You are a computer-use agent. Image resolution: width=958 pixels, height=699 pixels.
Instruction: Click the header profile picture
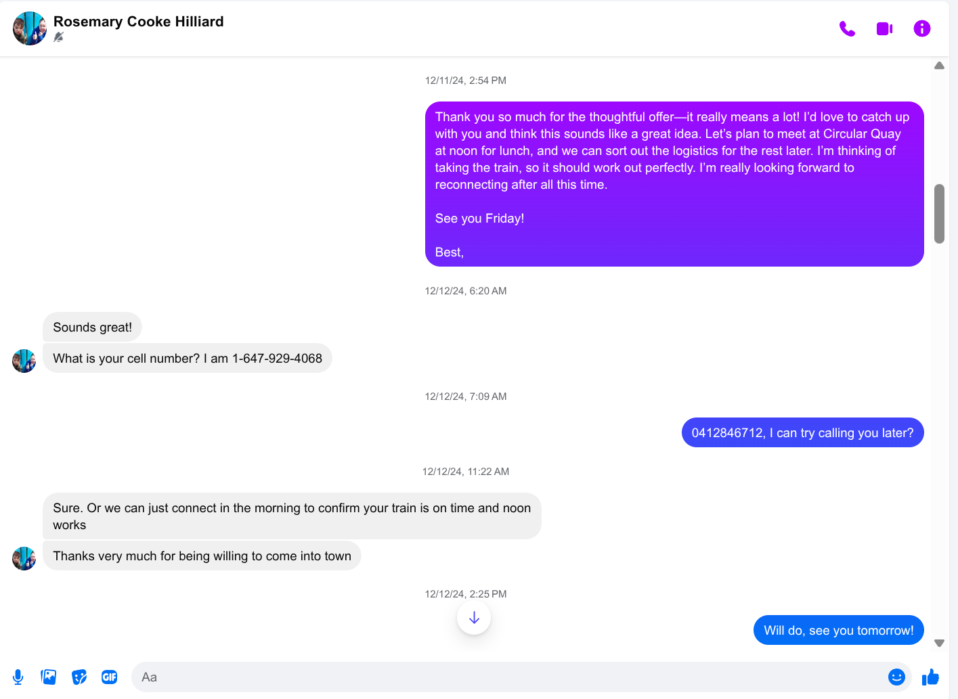[x=30, y=28]
